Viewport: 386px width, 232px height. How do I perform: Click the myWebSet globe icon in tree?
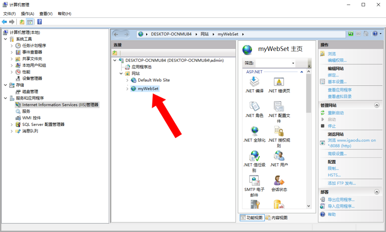pyautogui.click(x=133, y=89)
